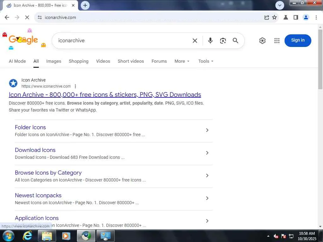Bookmark this page with the star icon

click(274, 18)
